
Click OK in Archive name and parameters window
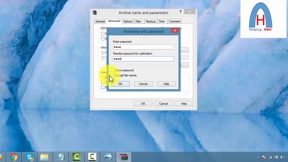click(143, 104)
